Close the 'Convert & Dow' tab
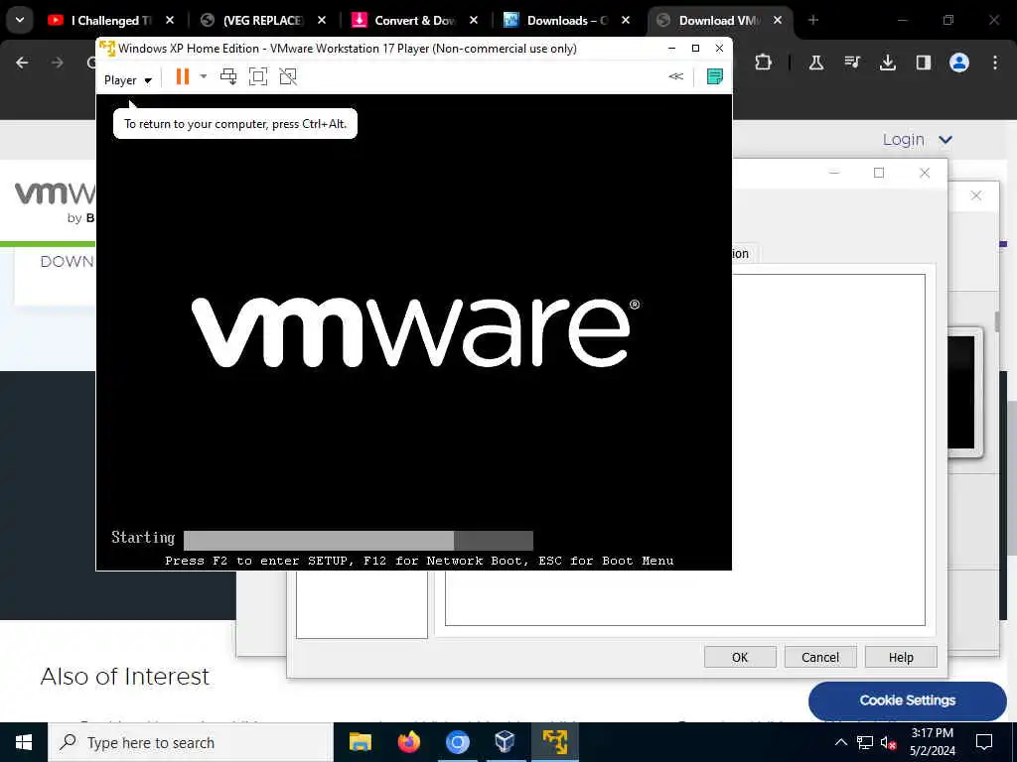The width and height of the screenshot is (1017, 762). 474,21
